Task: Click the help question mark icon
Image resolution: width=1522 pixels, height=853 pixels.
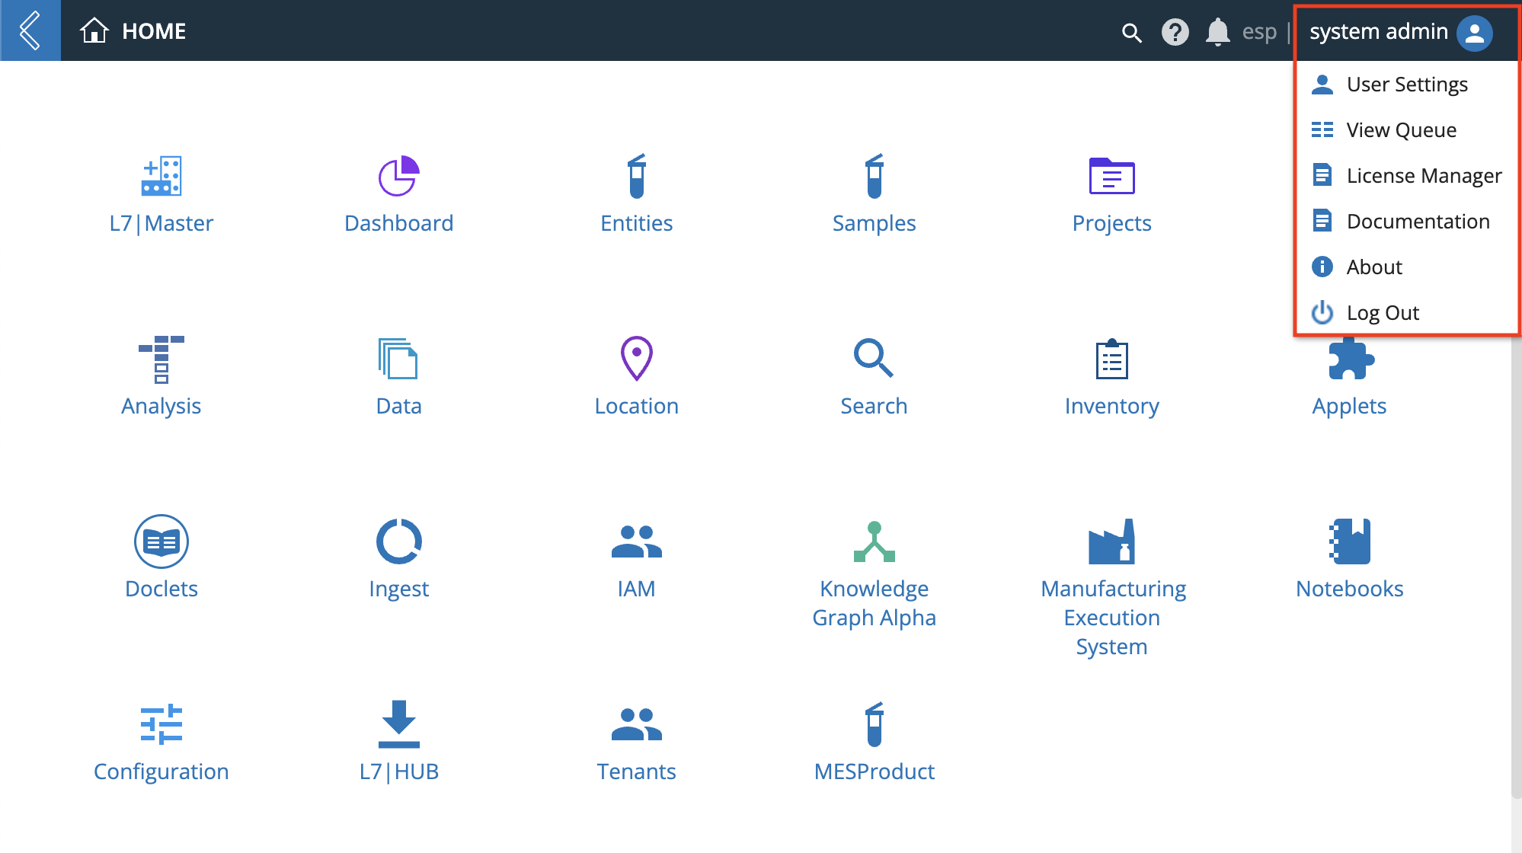Action: point(1175,32)
